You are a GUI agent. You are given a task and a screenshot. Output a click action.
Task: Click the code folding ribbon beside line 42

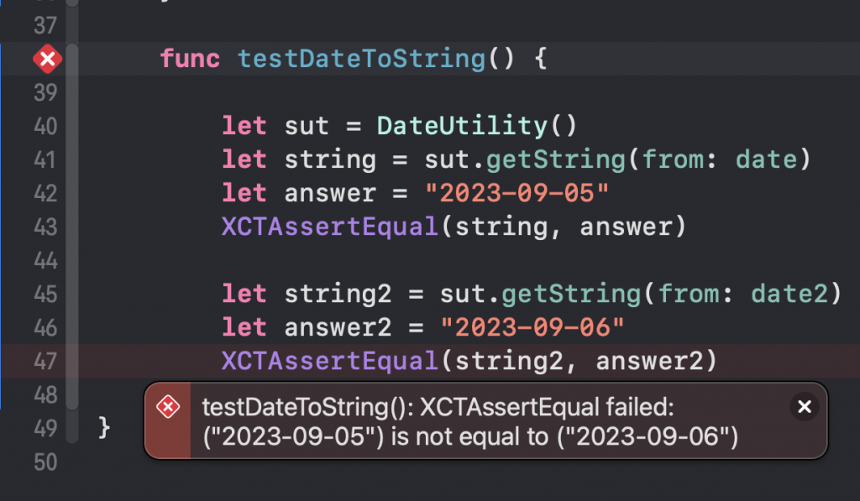point(72,194)
